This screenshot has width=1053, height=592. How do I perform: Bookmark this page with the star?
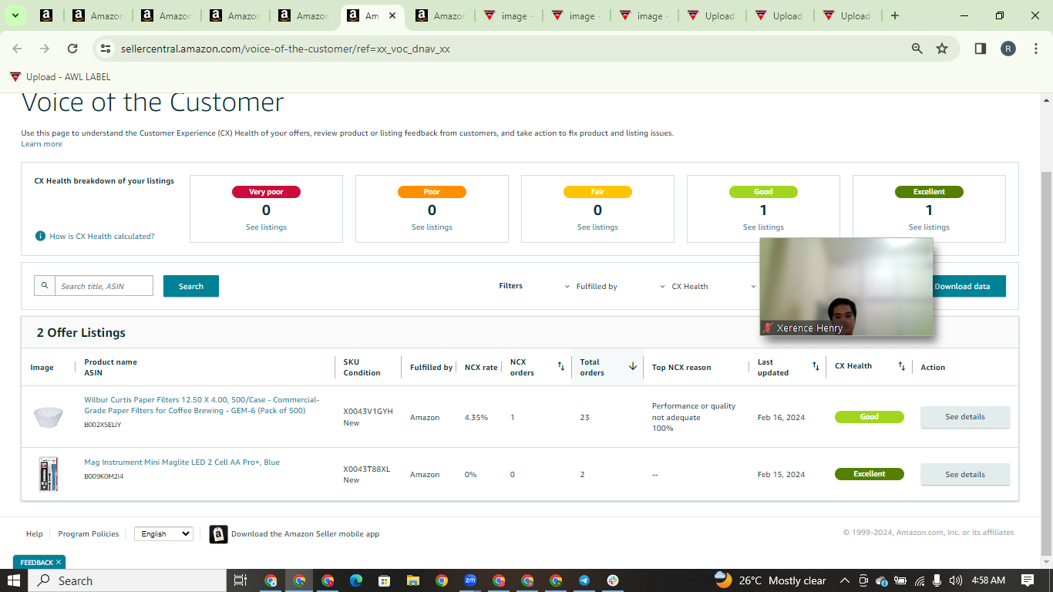coord(942,49)
